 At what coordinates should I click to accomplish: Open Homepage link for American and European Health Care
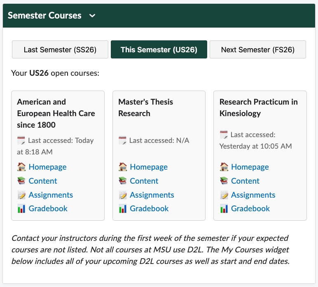(x=47, y=167)
